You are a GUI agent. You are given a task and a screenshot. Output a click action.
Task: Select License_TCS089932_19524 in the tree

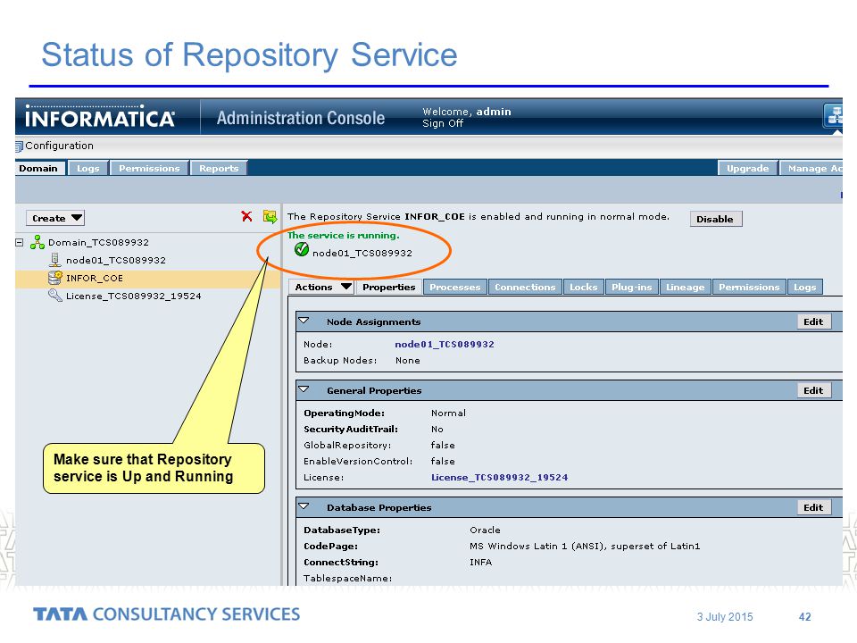(x=133, y=296)
